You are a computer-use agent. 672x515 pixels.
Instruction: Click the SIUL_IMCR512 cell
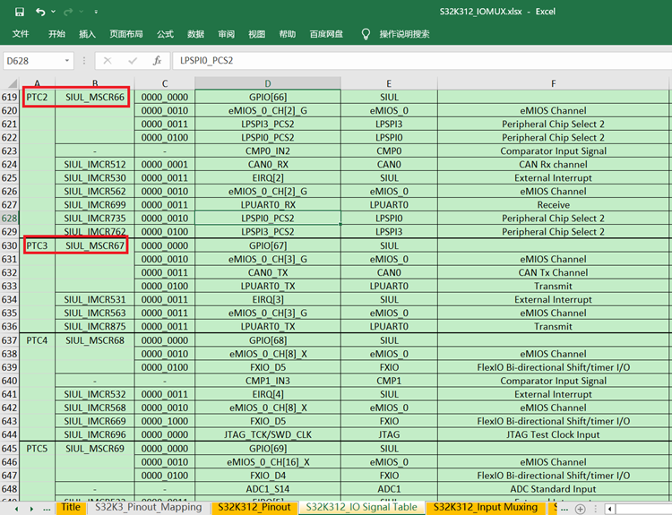[95, 165]
